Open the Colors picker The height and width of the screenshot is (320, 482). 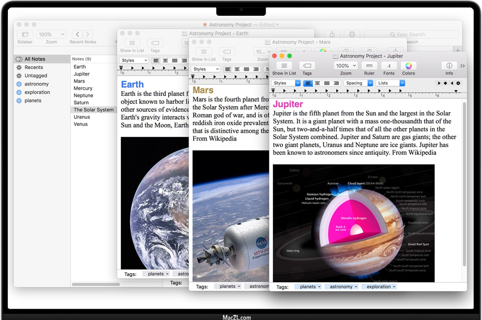coord(408,66)
